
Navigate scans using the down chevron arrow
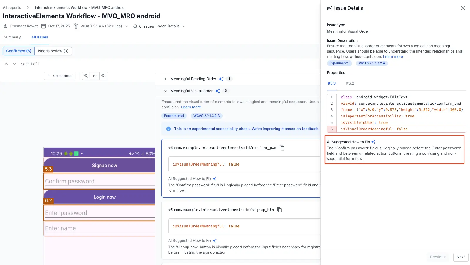click(x=14, y=64)
